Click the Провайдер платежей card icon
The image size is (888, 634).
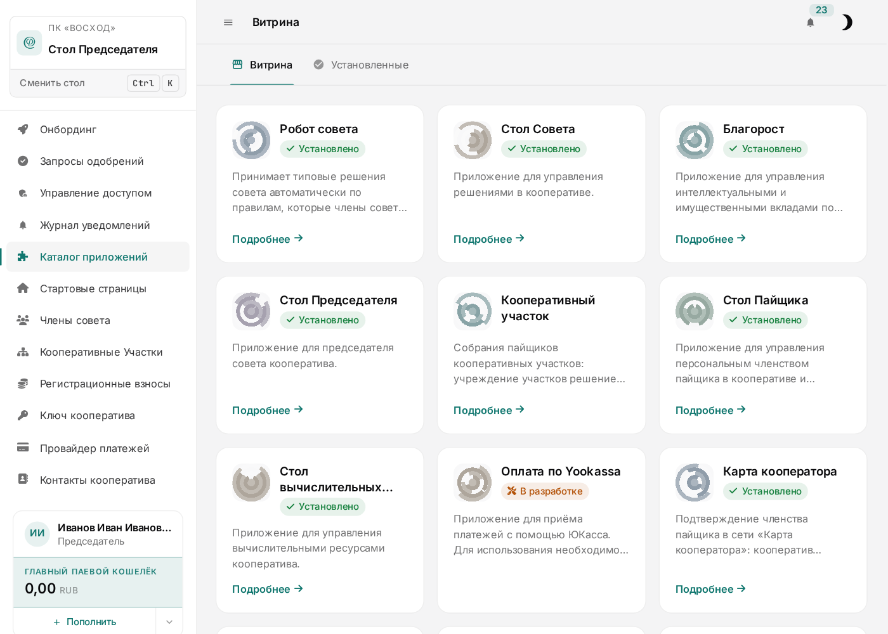pyautogui.click(x=23, y=448)
